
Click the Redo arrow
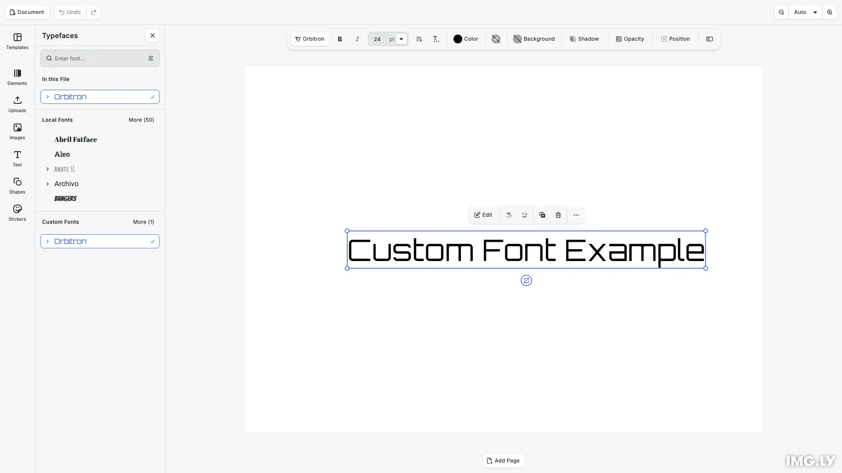pyautogui.click(x=93, y=12)
